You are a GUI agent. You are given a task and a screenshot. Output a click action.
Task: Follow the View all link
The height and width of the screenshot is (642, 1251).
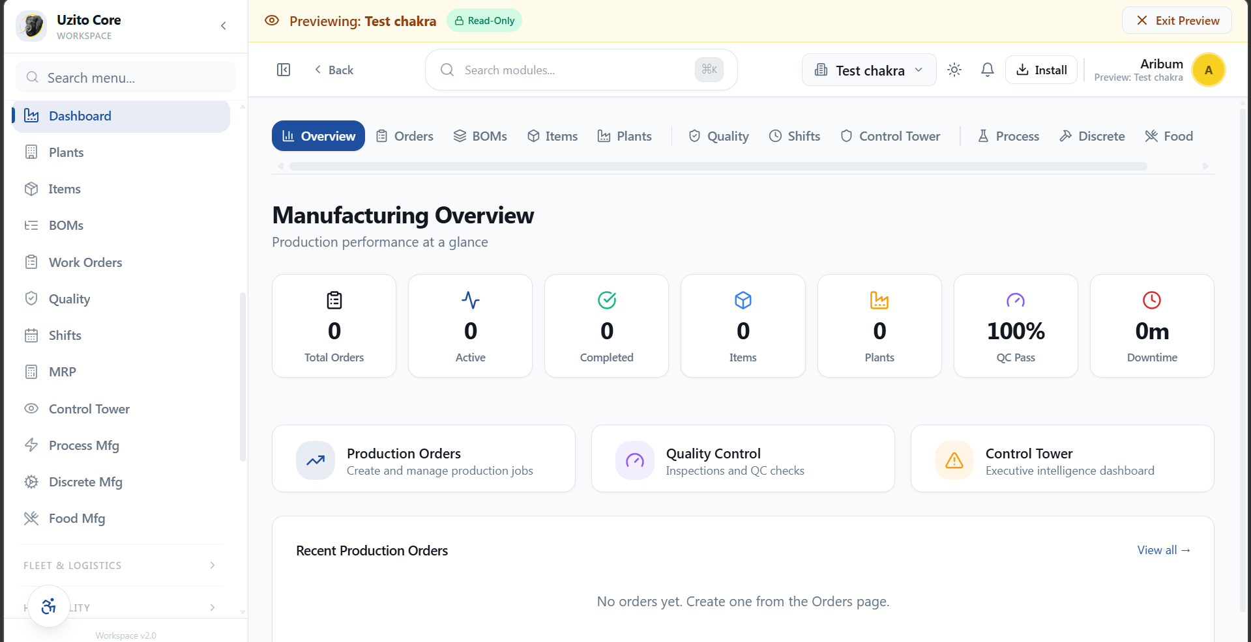[x=1163, y=550]
